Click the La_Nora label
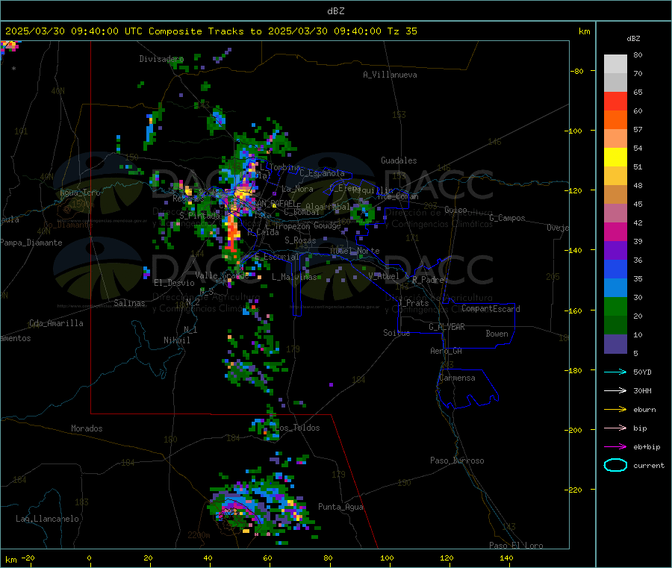672x568 pixels. (x=297, y=189)
